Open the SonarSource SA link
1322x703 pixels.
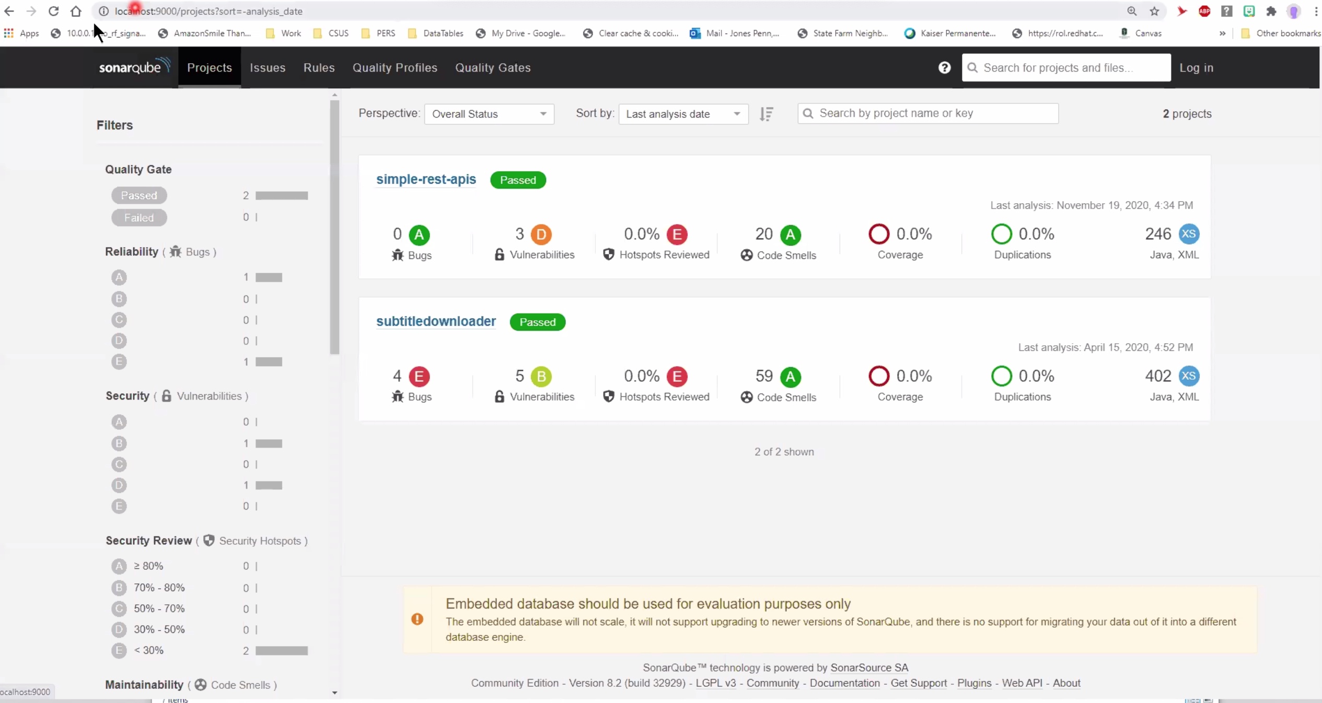tap(869, 667)
